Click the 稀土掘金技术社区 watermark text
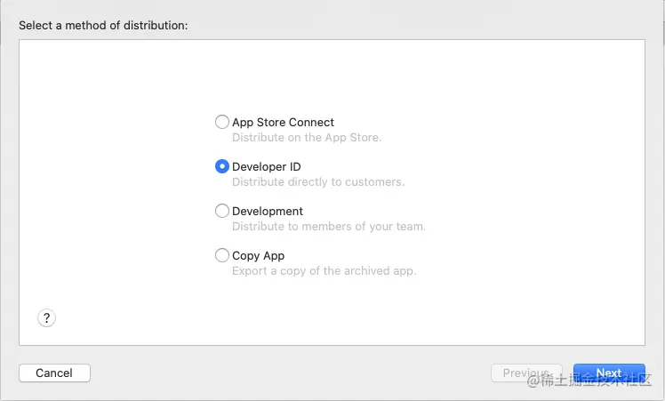 pyautogui.click(x=597, y=382)
